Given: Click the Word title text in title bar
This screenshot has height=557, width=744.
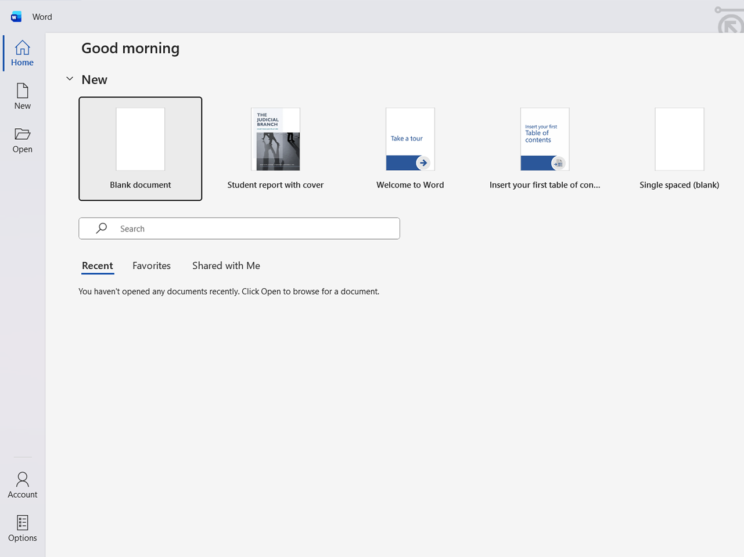Looking at the screenshot, I should pyautogui.click(x=42, y=17).
